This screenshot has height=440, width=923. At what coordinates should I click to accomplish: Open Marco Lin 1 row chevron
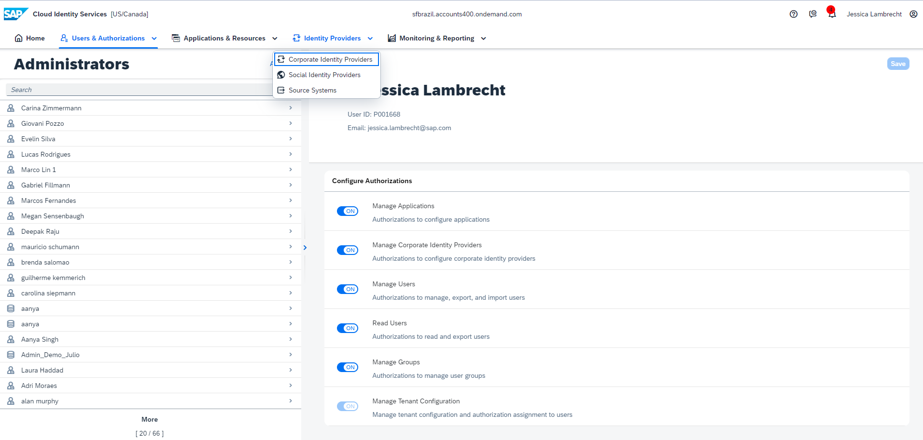click(x=291, y=170)
